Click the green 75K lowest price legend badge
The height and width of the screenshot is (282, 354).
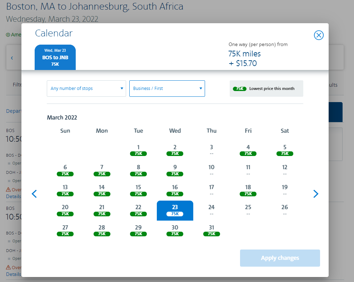click(240, 88)
